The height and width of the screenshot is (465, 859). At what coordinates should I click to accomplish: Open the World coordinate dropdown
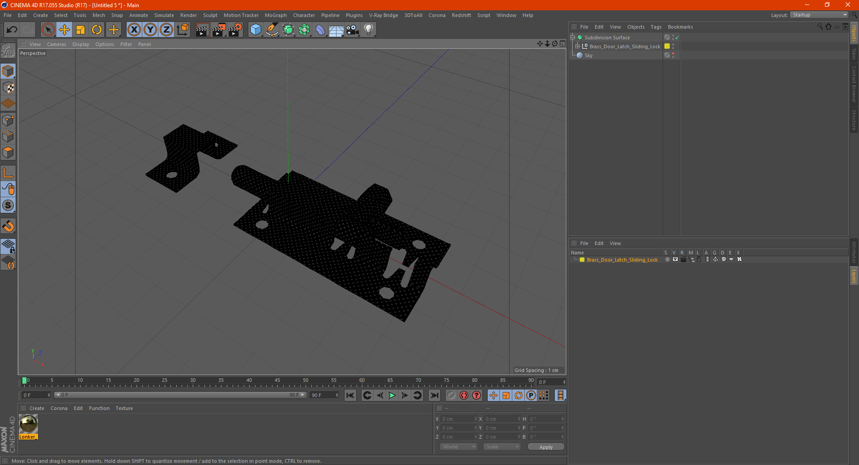point(459,447)
